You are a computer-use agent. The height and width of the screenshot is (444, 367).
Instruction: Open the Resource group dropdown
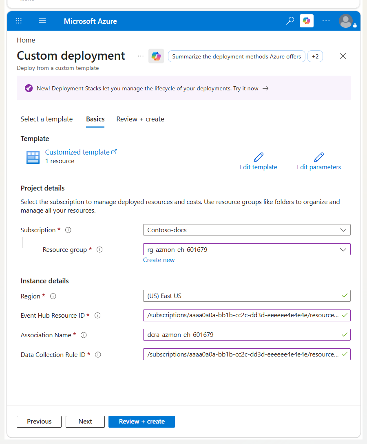pyautogui.click(x=247, y=249)
